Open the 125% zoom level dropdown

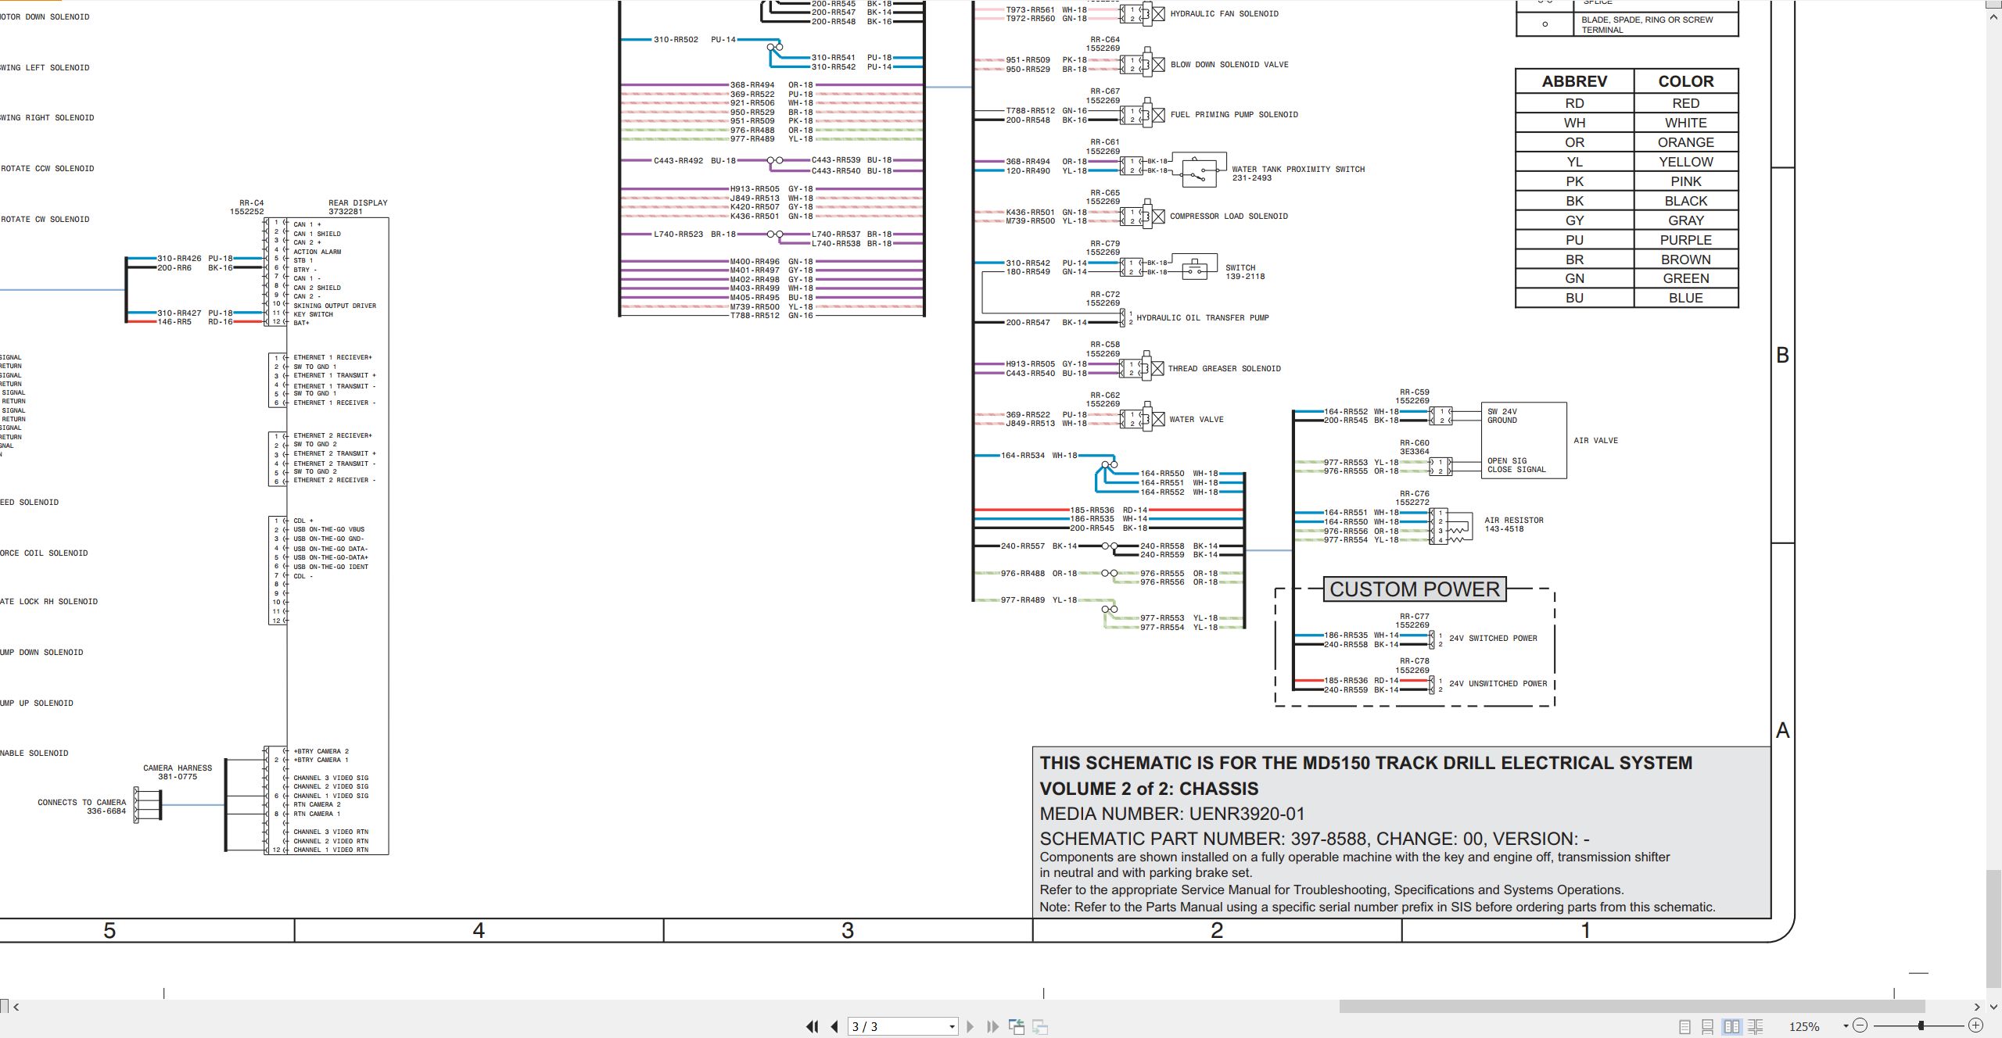1846,1026
